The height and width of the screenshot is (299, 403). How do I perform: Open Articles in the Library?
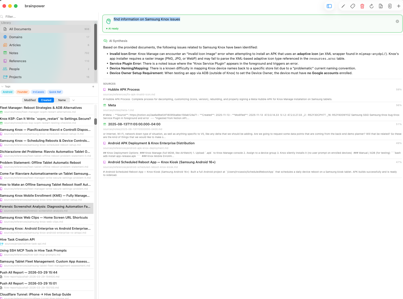(x=46, y=45)
